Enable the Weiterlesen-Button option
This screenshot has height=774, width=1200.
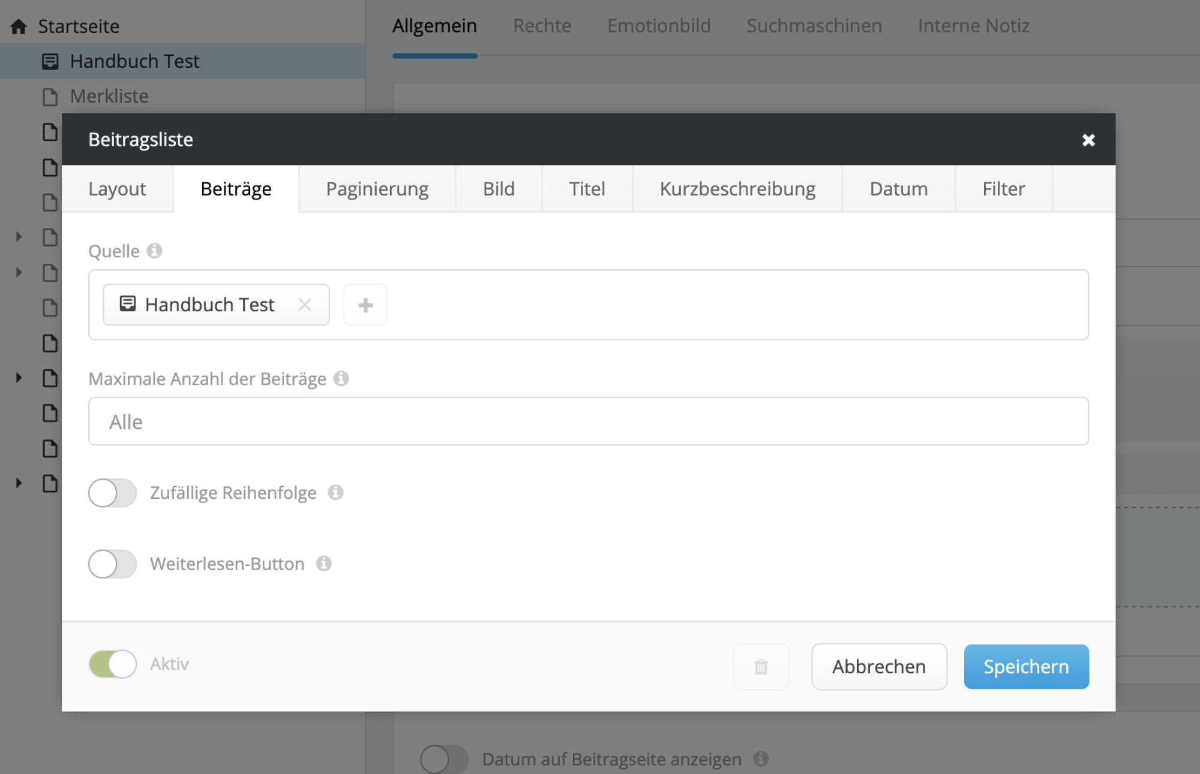click(112, 564)
